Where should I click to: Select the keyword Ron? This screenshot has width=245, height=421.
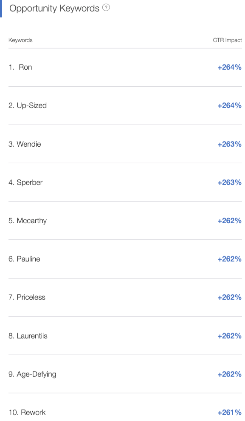(25, 67)
